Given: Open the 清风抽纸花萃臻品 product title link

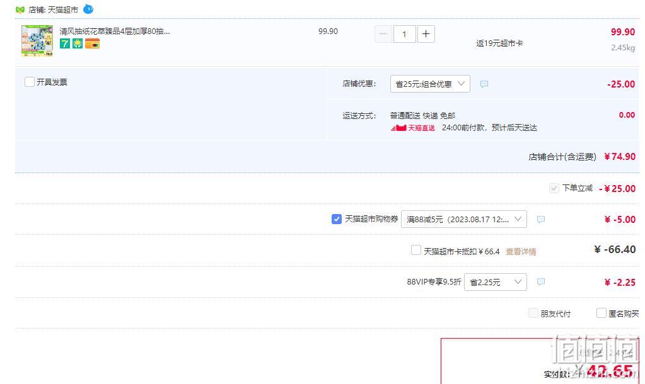Looking at the screenshot, I should (115, 31).
